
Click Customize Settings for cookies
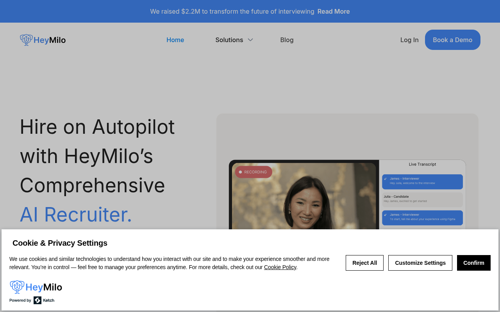(x=420, y=263)
